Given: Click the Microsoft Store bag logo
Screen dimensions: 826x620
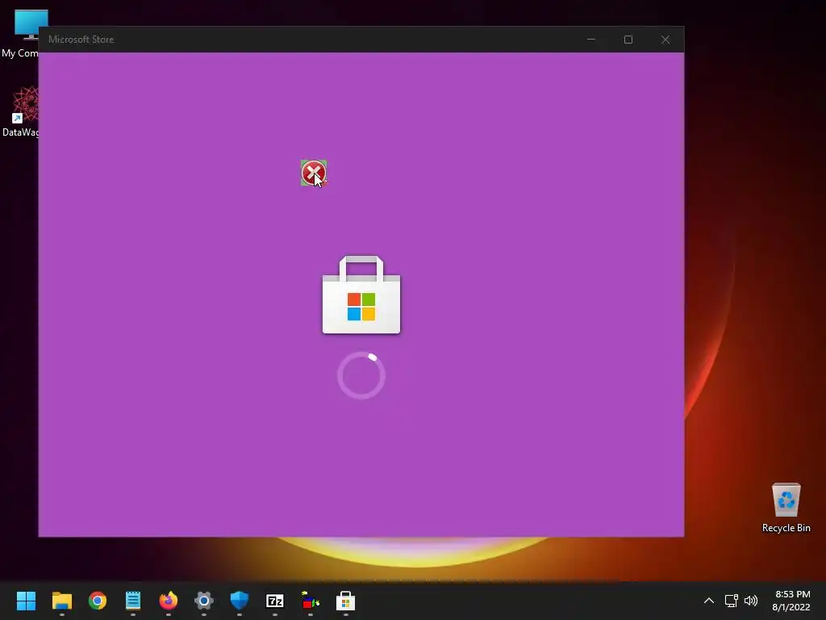Looking at the screenshot, I should (x=361, y=295).
